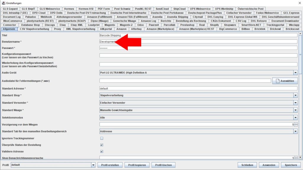Select the GLS Gepard tab

coord(10,9)
